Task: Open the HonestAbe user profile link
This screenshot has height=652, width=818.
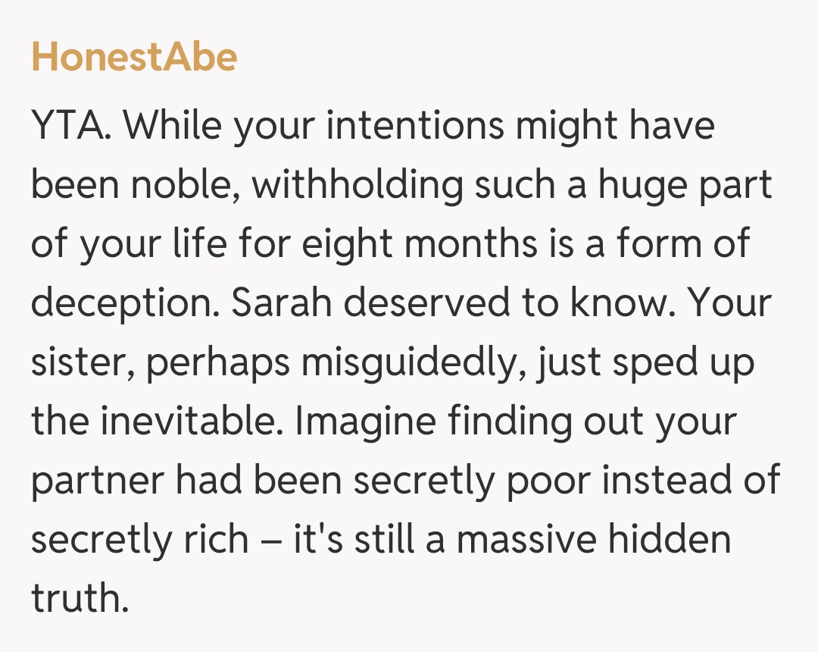Action: [134, 57]
